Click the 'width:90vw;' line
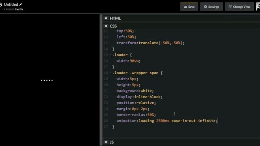260x146 pixels. (128, 61)
